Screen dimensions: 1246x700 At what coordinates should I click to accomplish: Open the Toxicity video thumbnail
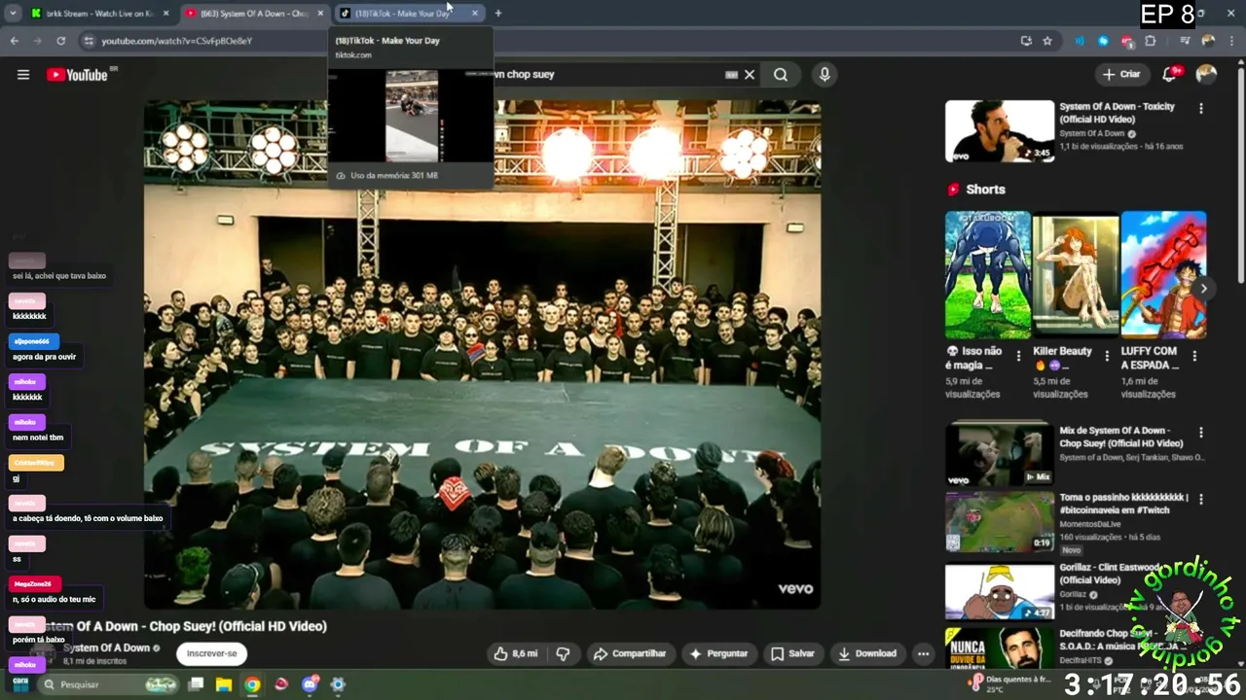point(1000,131)
